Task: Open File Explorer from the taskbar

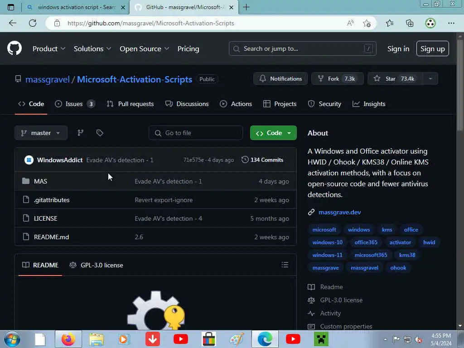Action: pos(97,339)
